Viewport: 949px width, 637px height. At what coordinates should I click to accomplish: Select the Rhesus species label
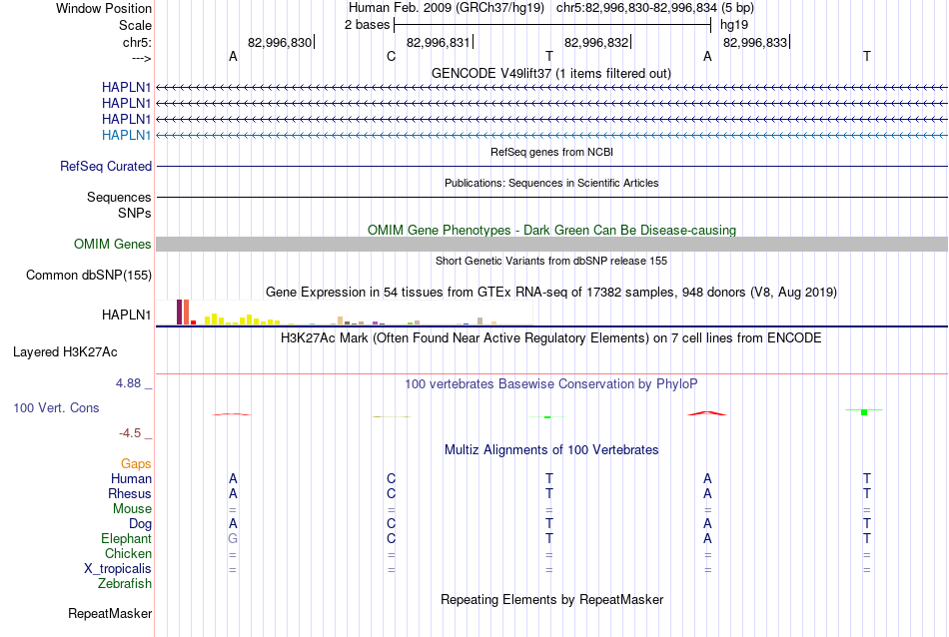click(130, 493)
